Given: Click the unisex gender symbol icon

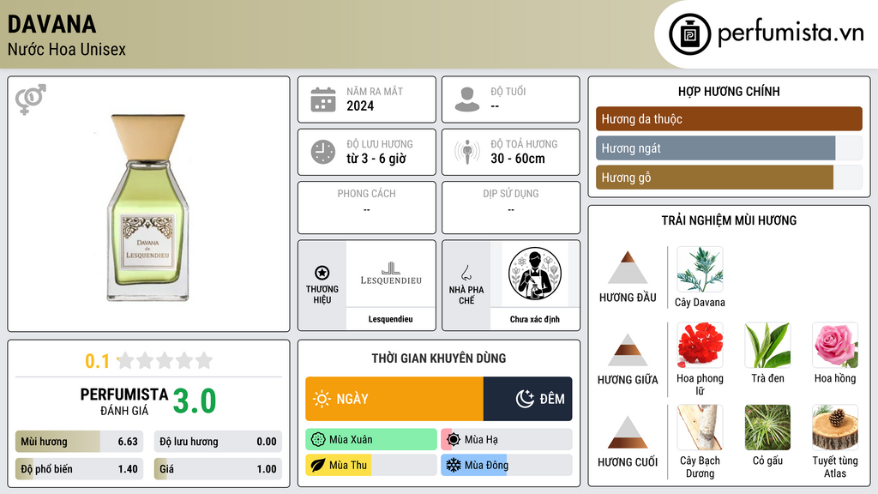Looking at the screenshot, I should (31, 99).
